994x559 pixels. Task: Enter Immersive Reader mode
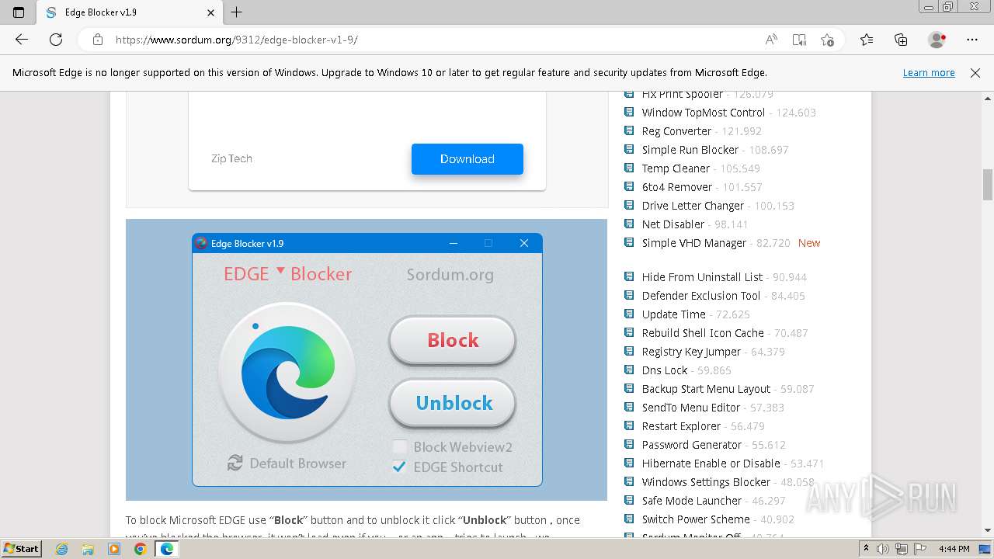pyautogui.click(x=799, y=40)
